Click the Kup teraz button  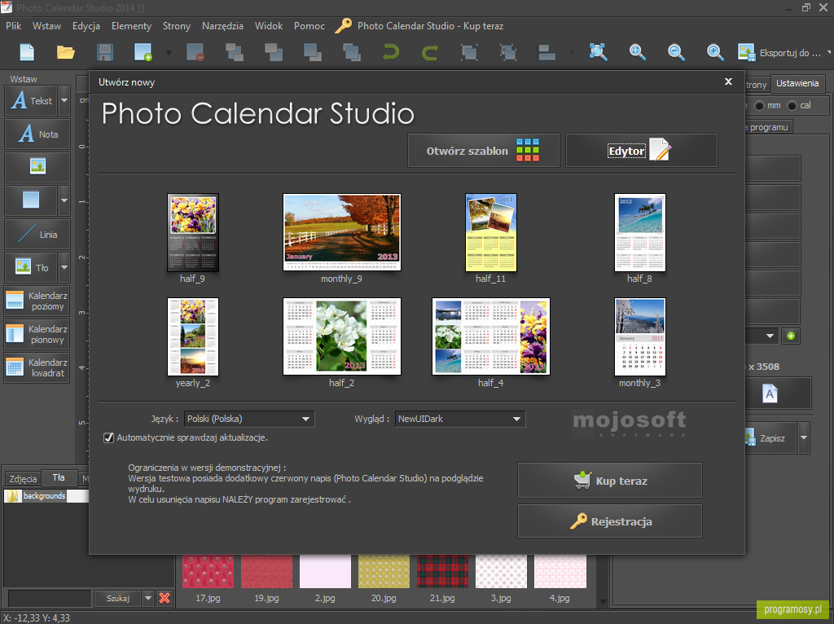[610, 481]
